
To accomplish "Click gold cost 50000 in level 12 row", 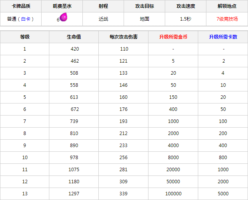I will pos(173,182).
